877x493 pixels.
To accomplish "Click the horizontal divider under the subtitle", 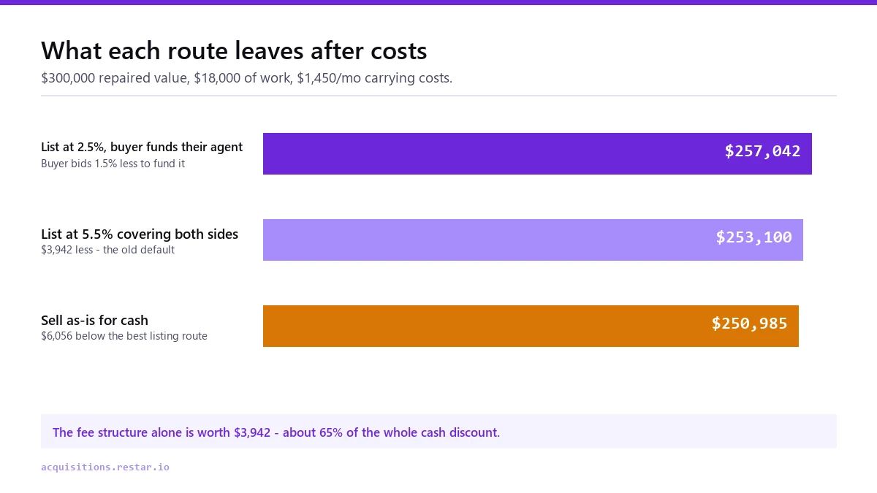I will (438, 96).
